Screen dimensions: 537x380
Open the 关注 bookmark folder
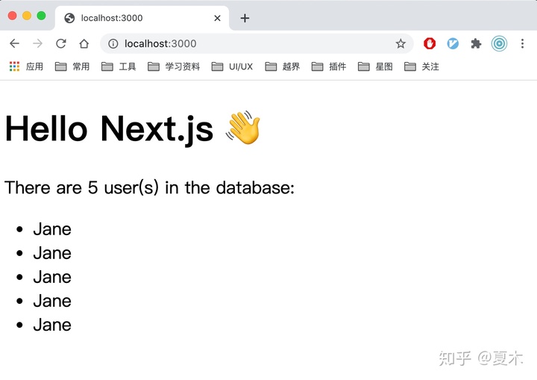[421, 66]
